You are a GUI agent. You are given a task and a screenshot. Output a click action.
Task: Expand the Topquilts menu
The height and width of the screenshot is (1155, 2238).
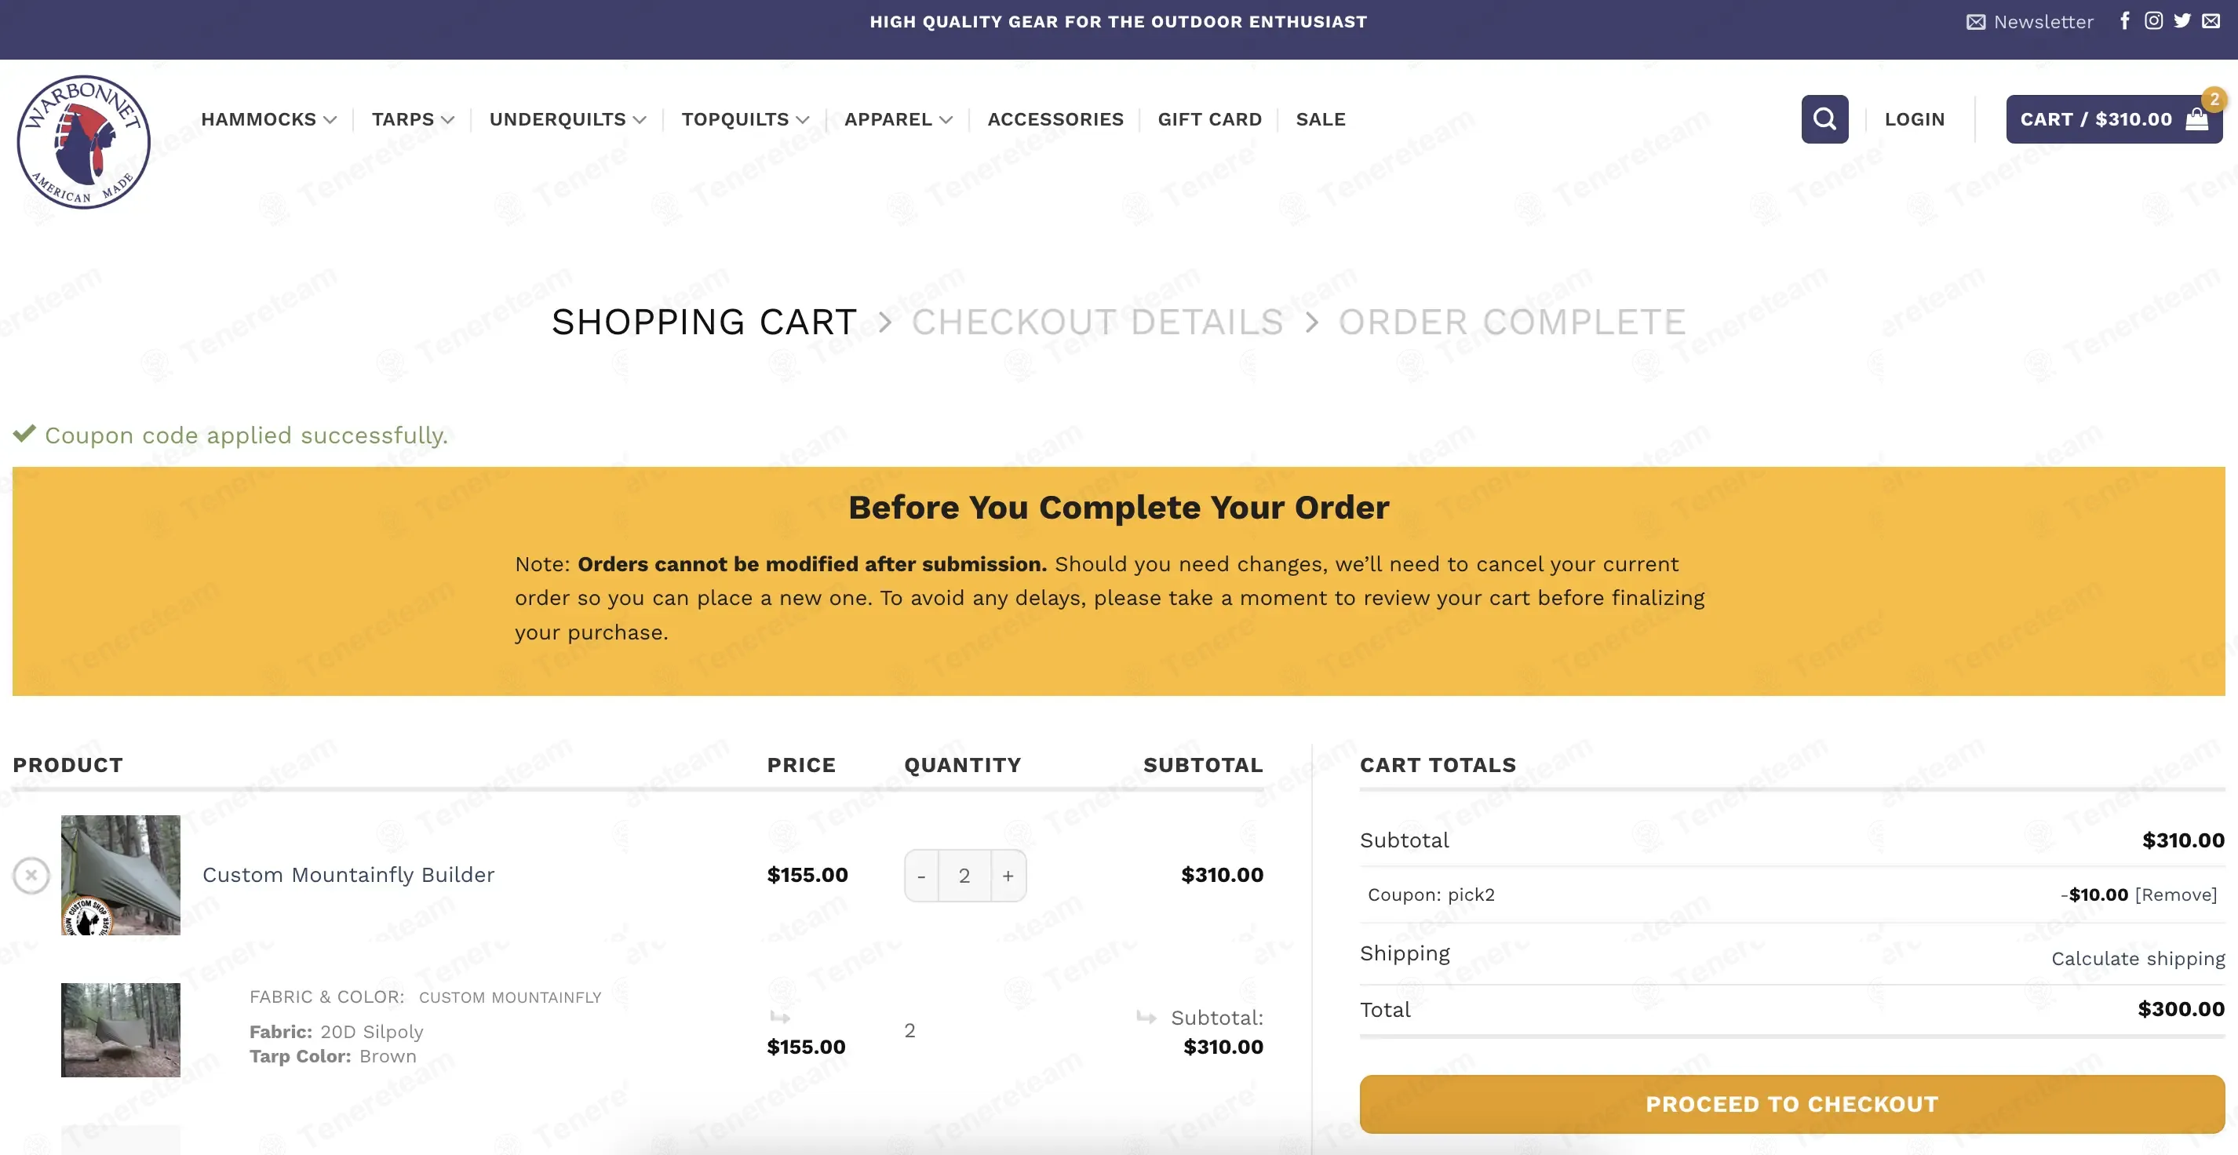click(x=745, y=119)
